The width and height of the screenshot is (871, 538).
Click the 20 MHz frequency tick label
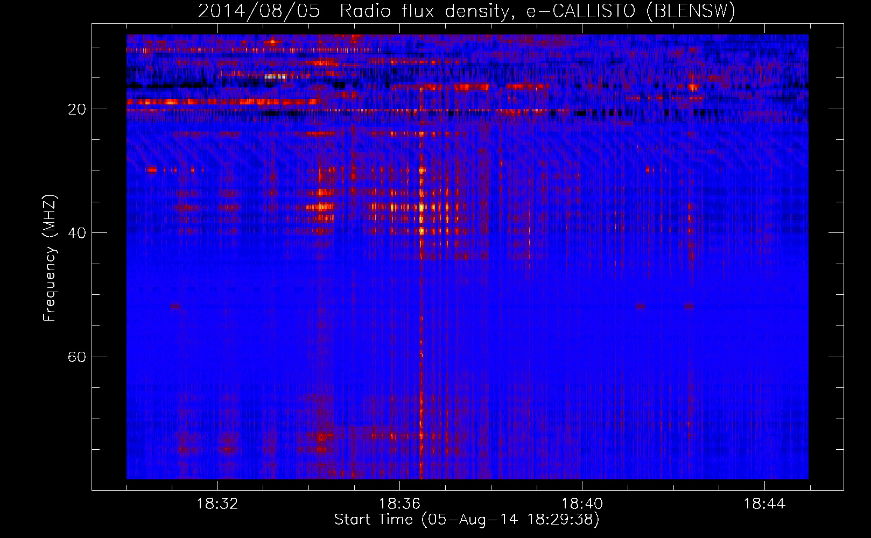(76, 109)
